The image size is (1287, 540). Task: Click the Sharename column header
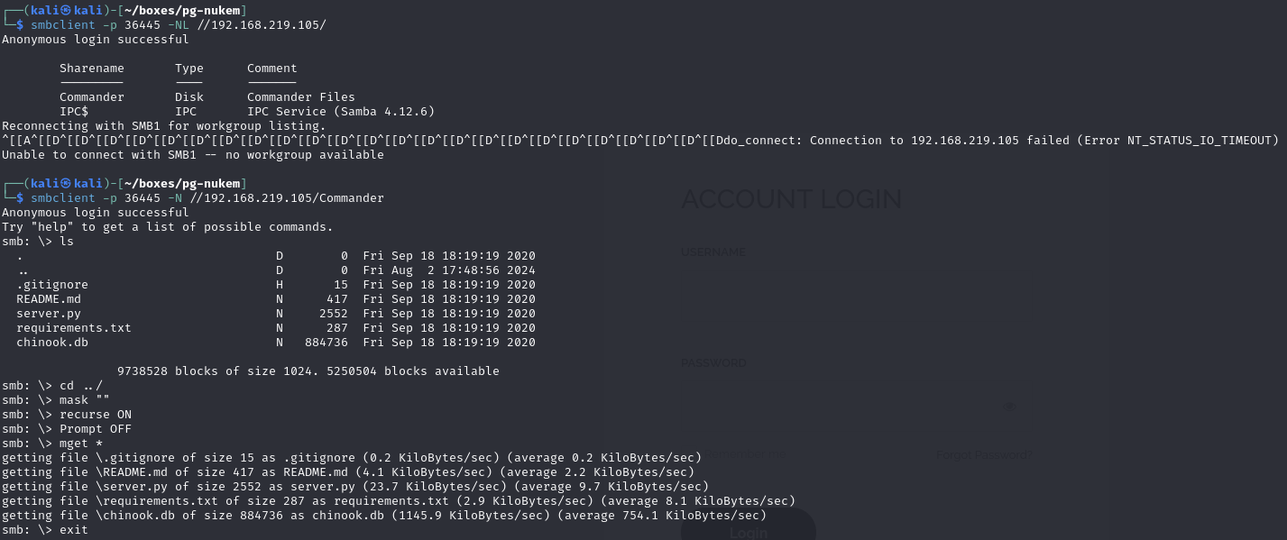[92, 69]
